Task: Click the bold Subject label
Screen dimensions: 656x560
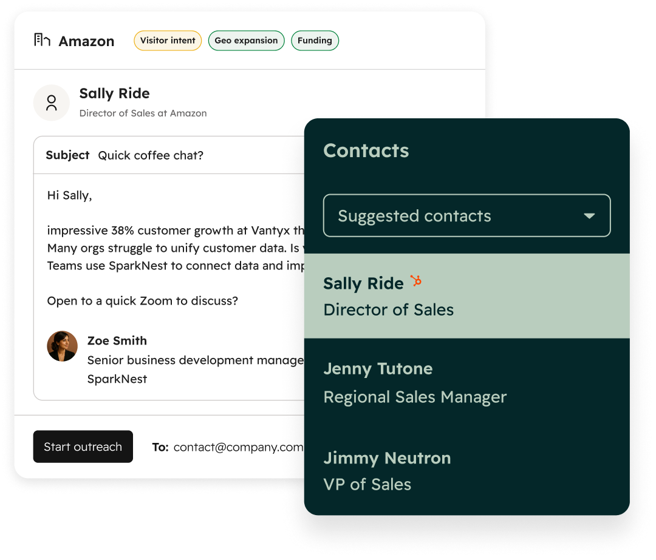Action: (x=68, y=155)
